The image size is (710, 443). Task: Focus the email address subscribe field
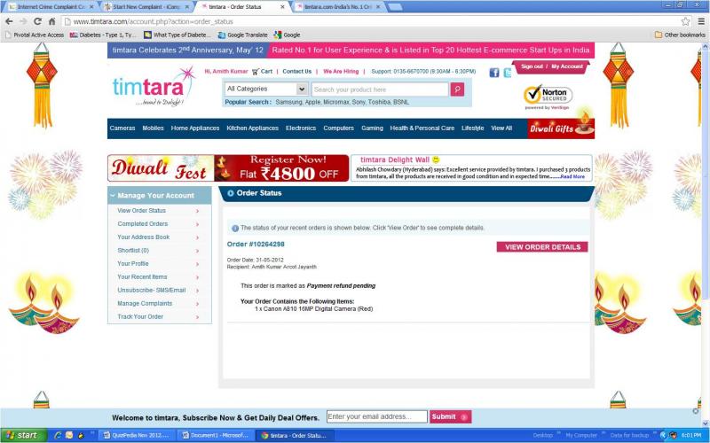[376, 416]
